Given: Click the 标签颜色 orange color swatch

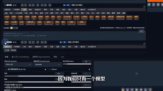Looking at the screenshot, I should pos(11,28).
